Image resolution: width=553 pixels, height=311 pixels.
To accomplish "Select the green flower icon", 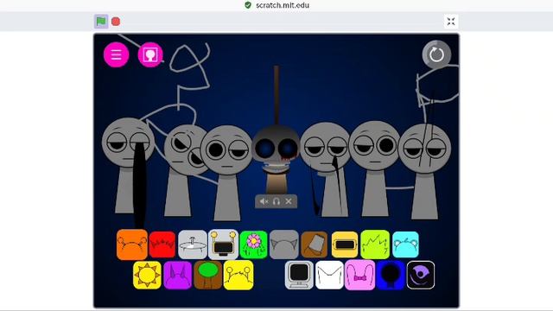I will [253, 244].
